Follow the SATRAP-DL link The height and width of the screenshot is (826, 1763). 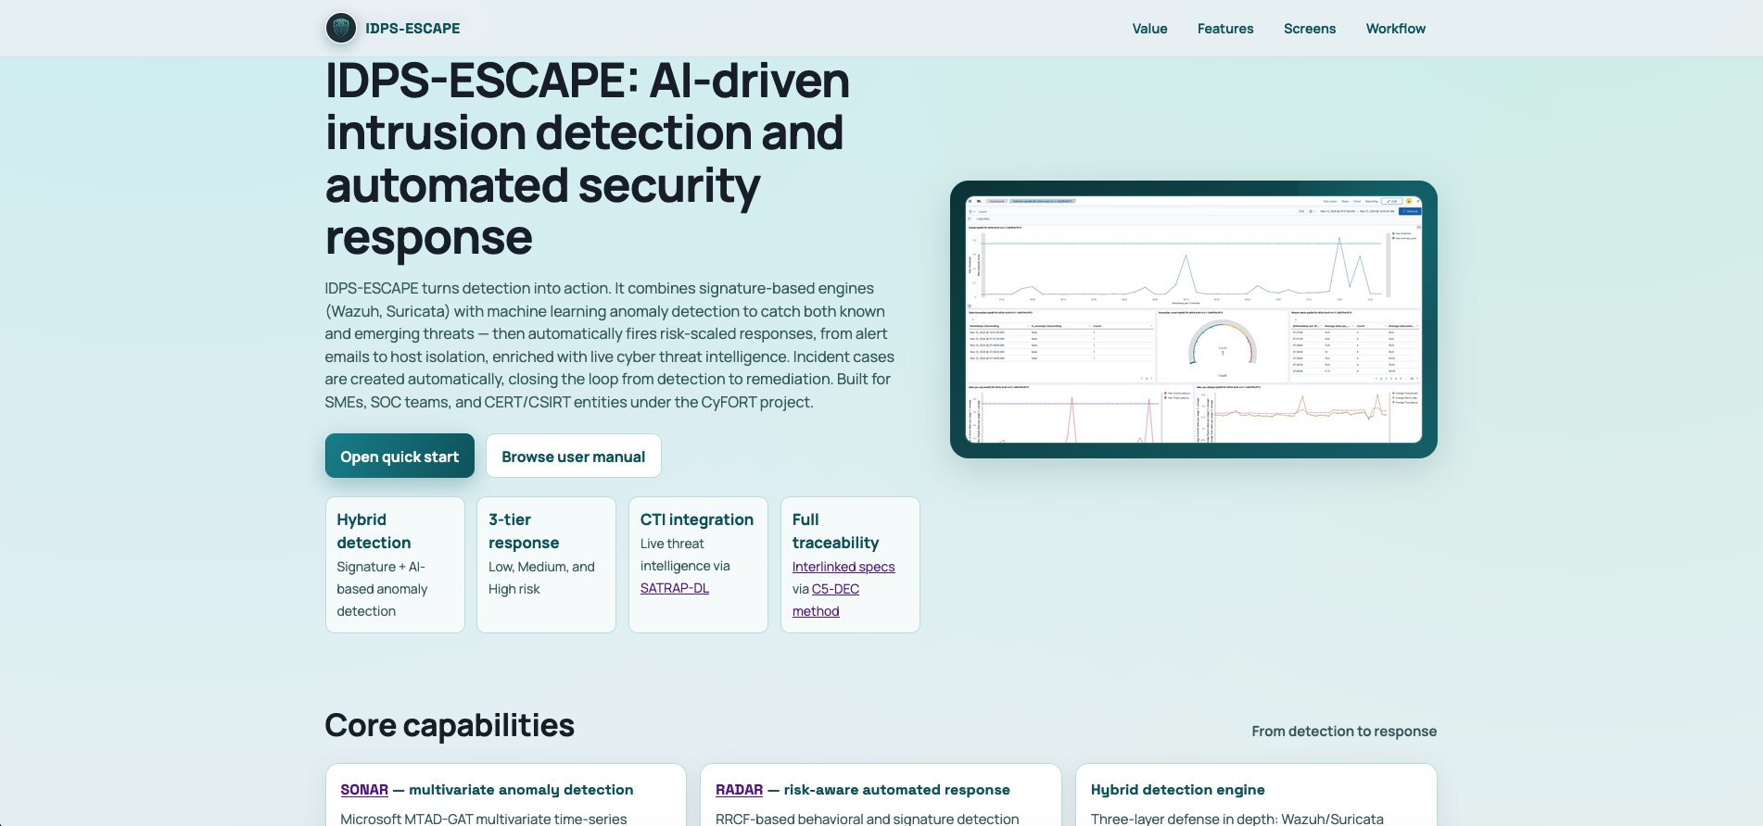click(x=675, y=588)
